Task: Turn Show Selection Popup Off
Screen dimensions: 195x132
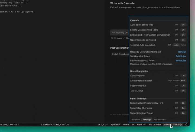Action: (x=176, y=113)
